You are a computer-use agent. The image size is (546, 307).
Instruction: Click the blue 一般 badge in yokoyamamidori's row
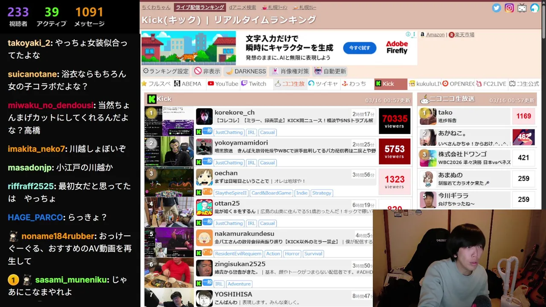point(207,161)
